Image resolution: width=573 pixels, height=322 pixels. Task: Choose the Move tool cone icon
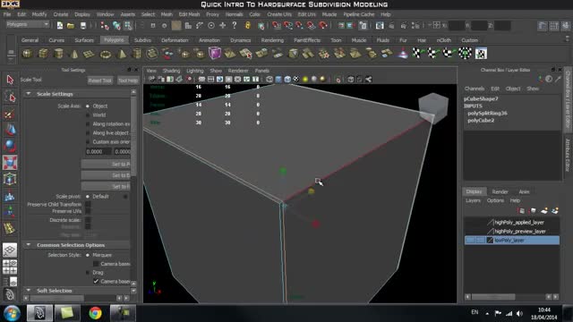(x=10, y=130)
